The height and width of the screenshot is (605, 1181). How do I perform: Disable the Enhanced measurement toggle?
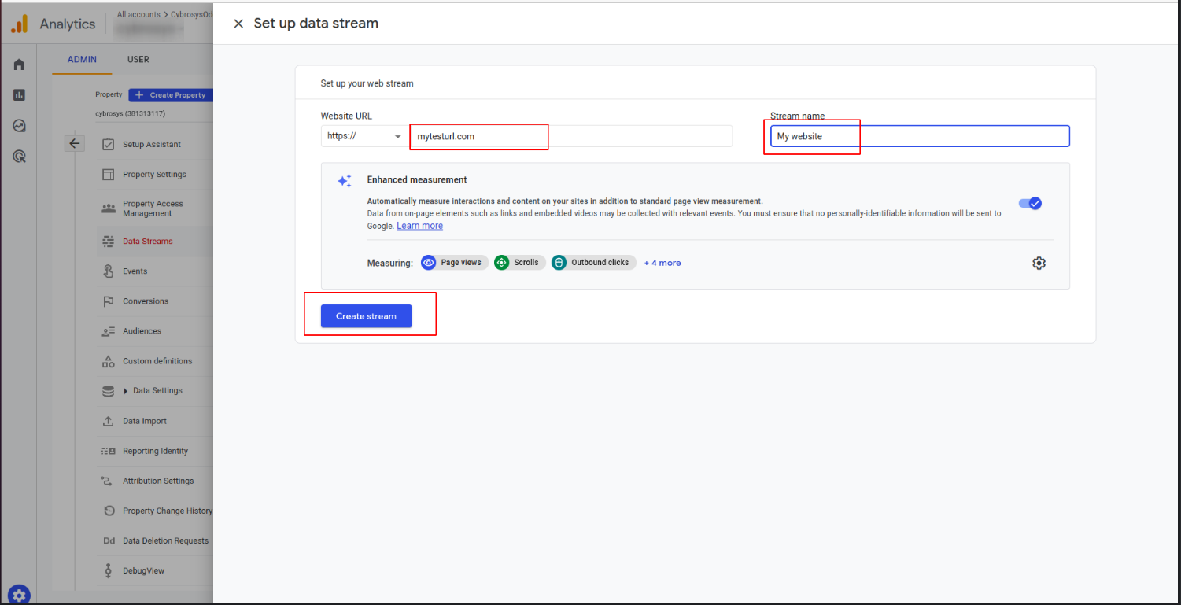1030,203
